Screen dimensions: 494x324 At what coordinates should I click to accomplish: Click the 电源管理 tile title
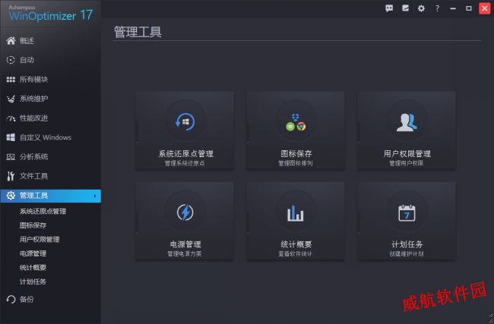coord(185,244)
